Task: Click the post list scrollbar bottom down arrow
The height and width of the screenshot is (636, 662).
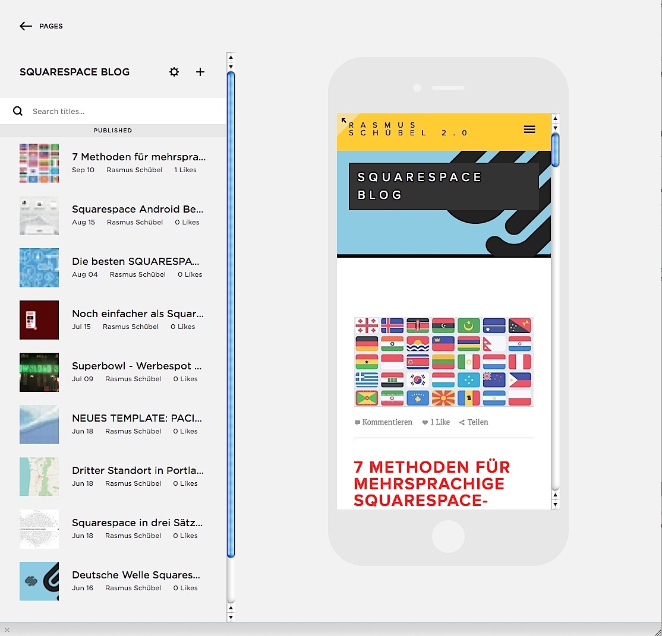Action: (231, 618)
